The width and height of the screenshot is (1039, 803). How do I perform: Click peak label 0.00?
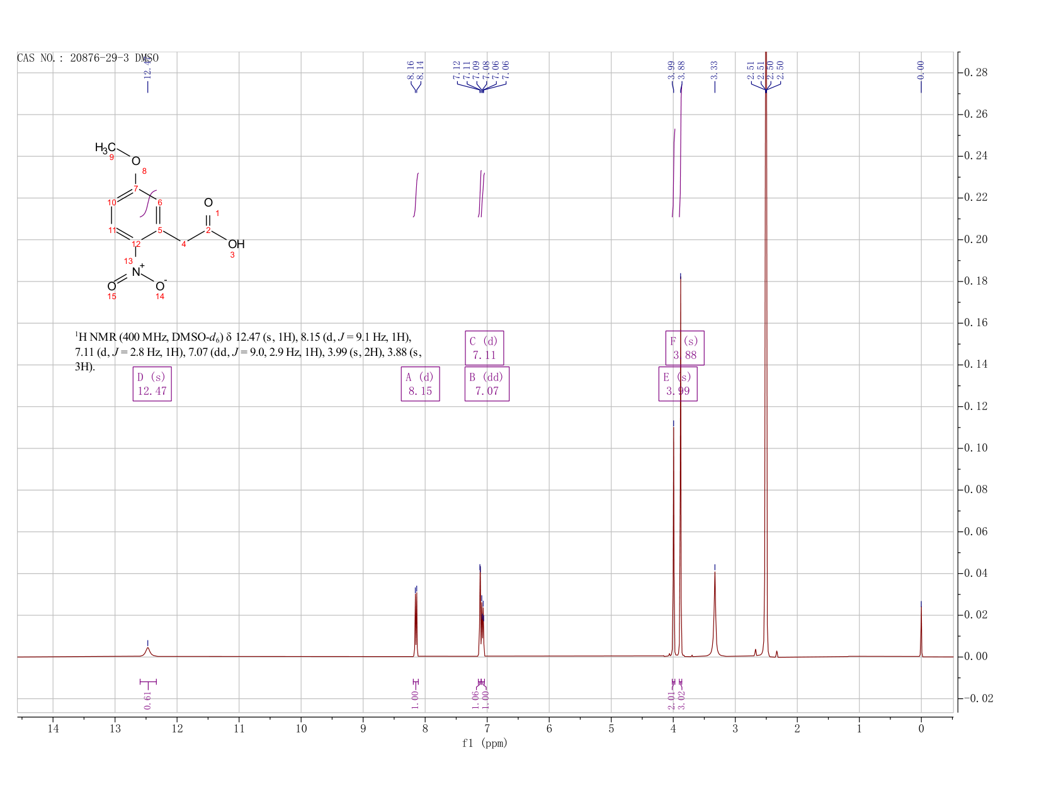click(921, 69)
